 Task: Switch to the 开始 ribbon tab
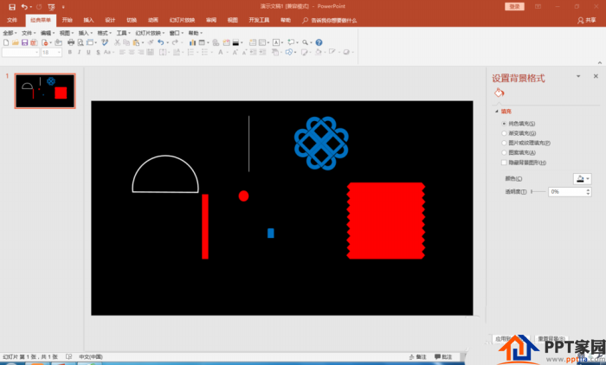click(68, 20)
